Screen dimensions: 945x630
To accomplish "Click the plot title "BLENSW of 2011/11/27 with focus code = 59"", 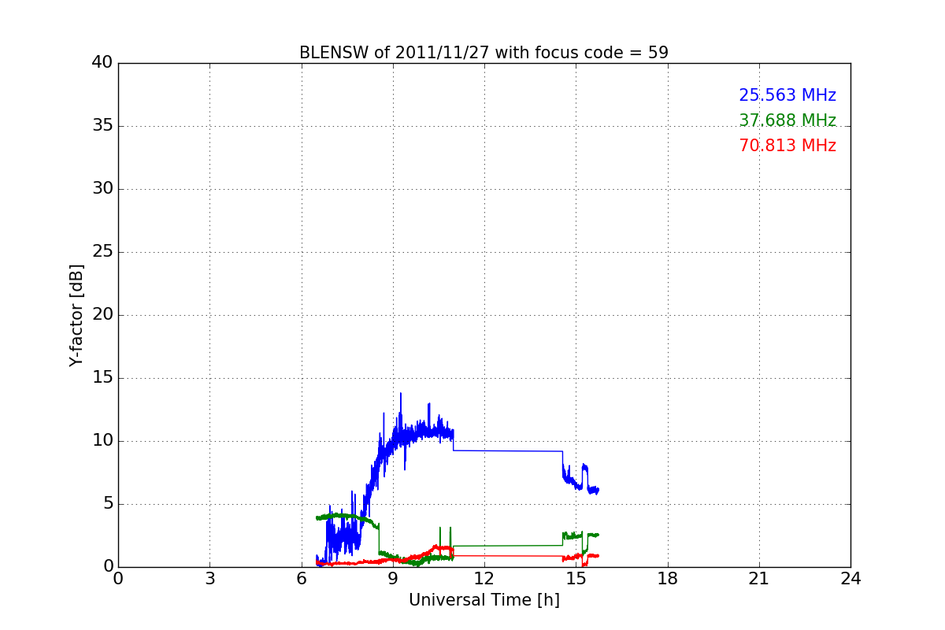I will tap(484, 53).
